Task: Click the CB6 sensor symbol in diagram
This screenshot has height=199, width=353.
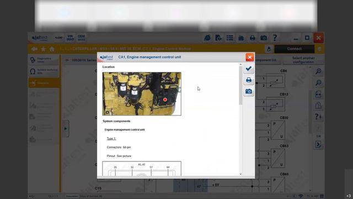Action: [x=275, y=81]
